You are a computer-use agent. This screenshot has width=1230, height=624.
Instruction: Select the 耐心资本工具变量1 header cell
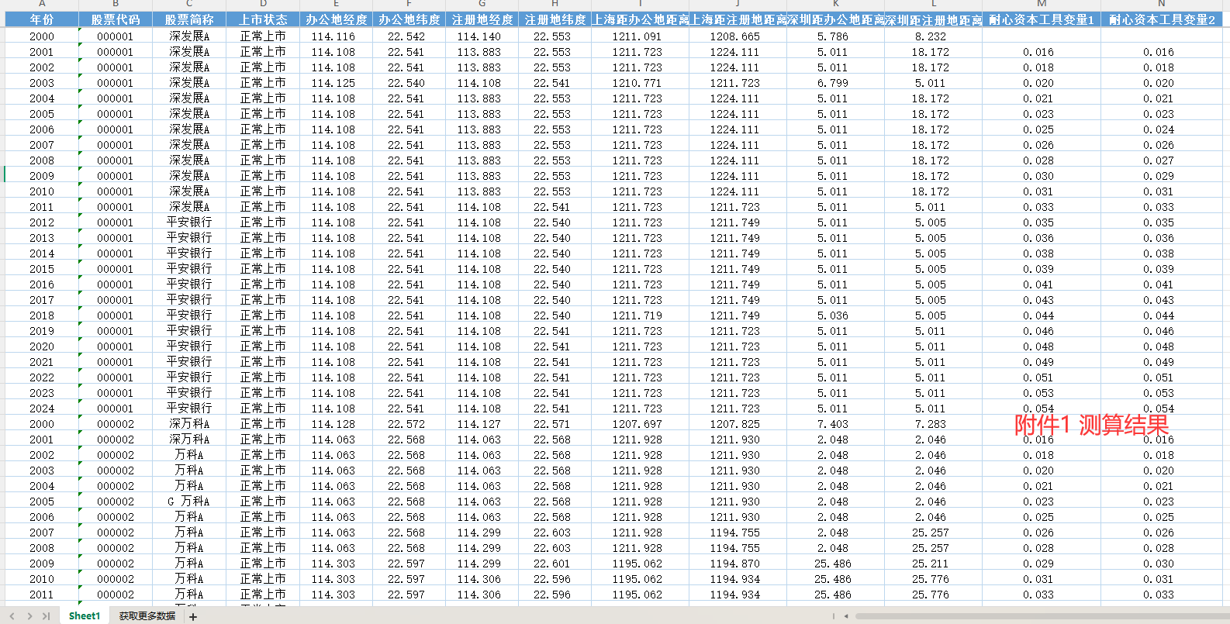1042,19
